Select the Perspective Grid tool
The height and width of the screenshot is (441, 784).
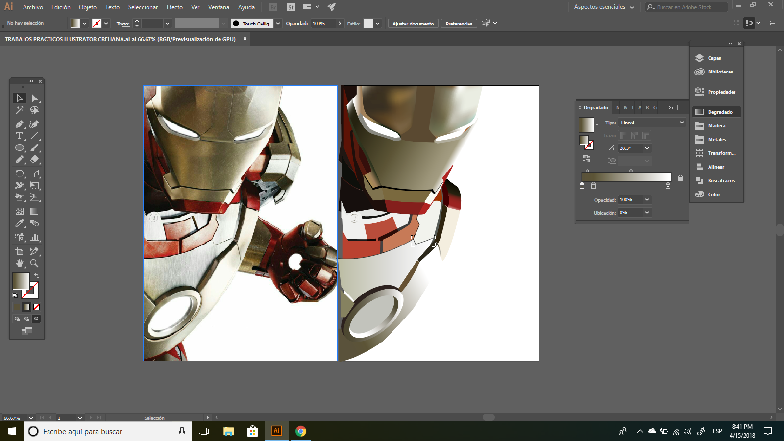34,197
